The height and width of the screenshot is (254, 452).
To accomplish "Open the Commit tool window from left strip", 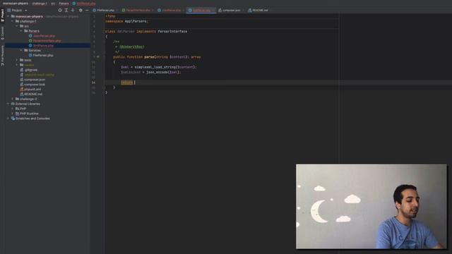I will click(2, 33).
